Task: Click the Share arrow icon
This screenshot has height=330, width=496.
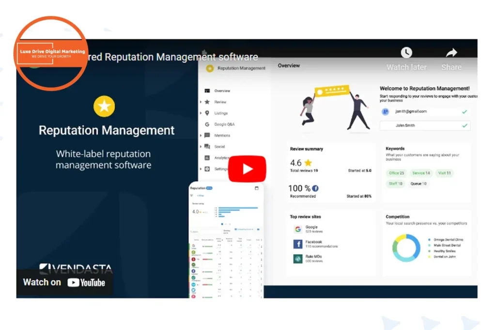Action: click(x=451, y=53)
